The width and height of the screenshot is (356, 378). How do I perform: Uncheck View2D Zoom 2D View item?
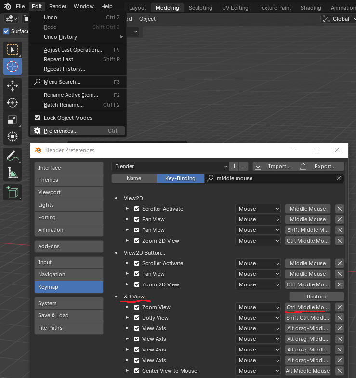pyautogui.click(x=137, y=241)
